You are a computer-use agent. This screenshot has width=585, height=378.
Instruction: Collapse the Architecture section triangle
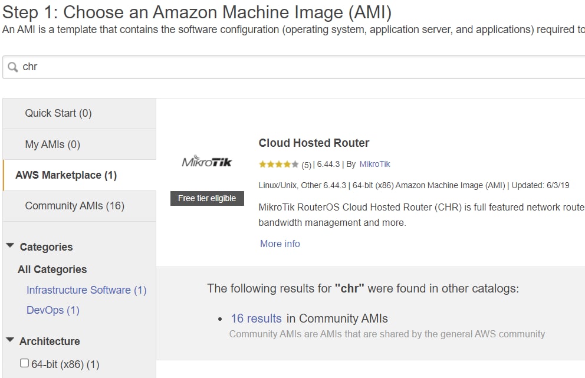[x=10, y=340]
